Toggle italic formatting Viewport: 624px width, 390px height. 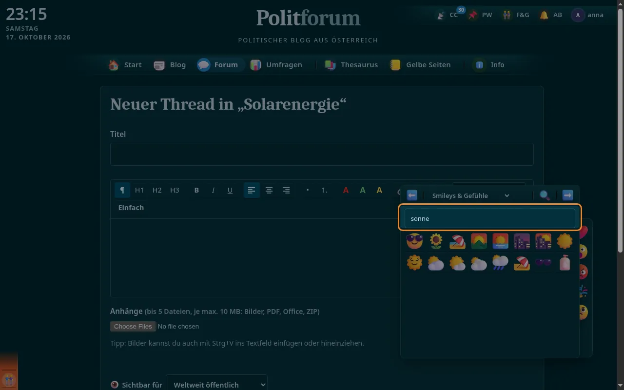[x=213, y=190]
